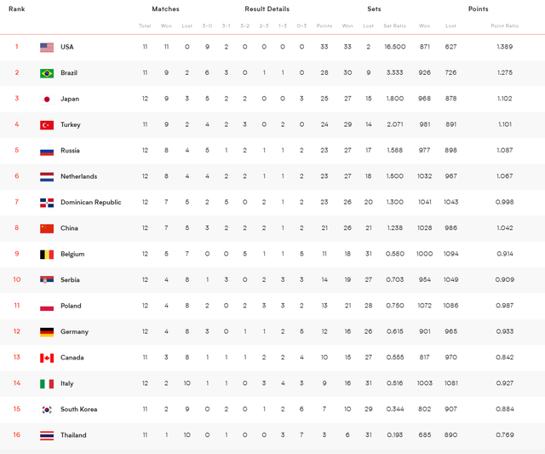Click the Thailand flag icon
This screenshot has height=454, width=545.
point(47,435)
